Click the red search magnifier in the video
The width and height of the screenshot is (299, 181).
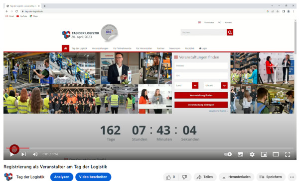(230, 32)
